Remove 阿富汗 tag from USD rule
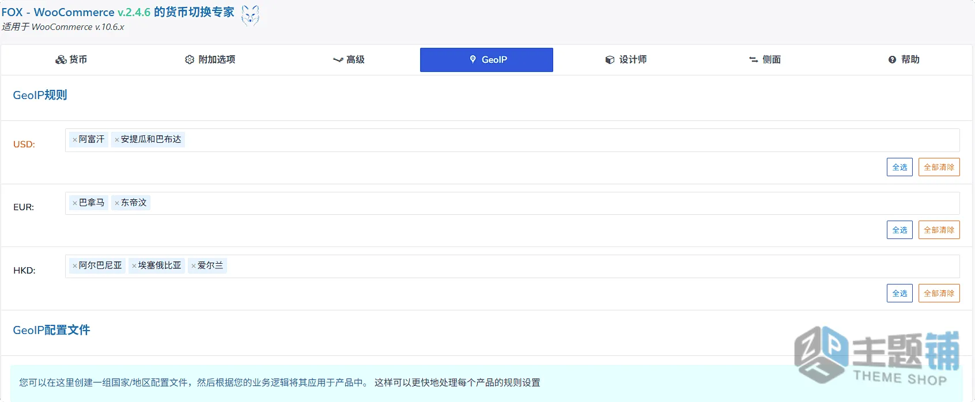The width and height of the screenshot is (975, 402). click(x=75, y=140)
